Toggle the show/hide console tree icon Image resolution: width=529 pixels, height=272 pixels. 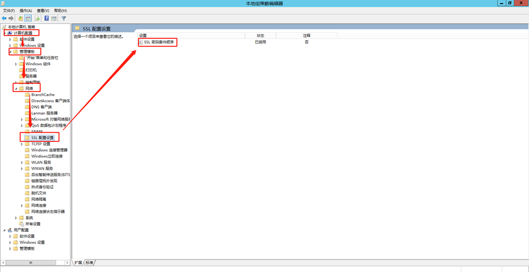click(28, 18)
